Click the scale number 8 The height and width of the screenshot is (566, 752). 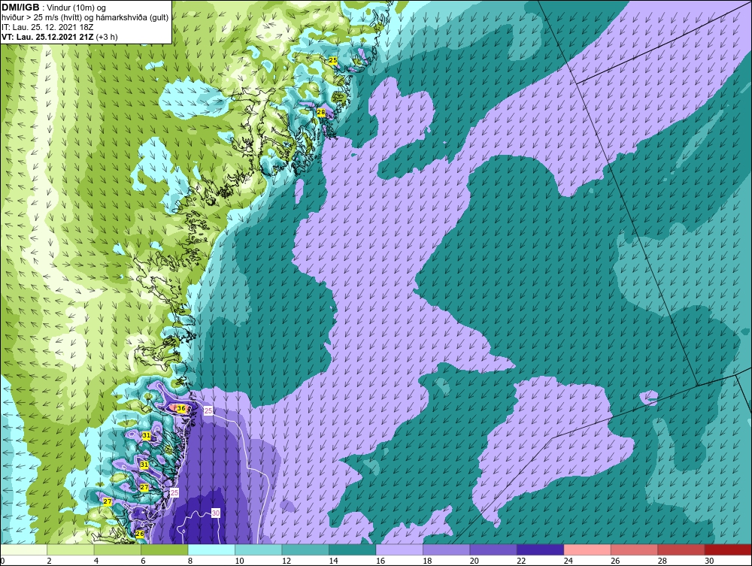tap(190, 561)
